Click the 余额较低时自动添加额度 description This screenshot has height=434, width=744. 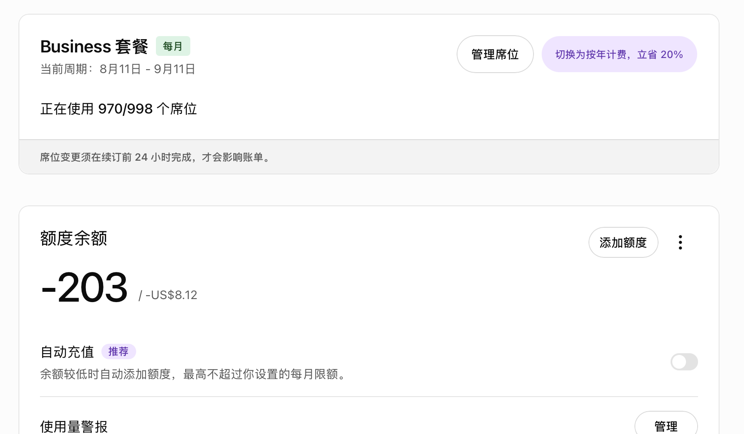(x=193, y=374)
